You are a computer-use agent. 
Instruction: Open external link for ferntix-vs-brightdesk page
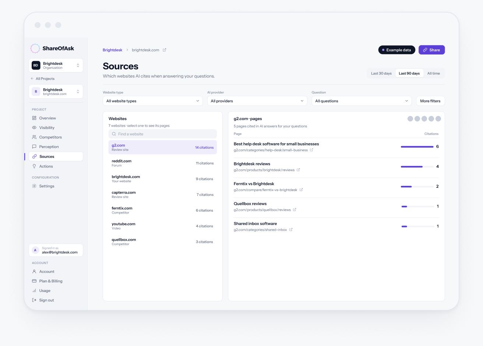click(301, 190)
